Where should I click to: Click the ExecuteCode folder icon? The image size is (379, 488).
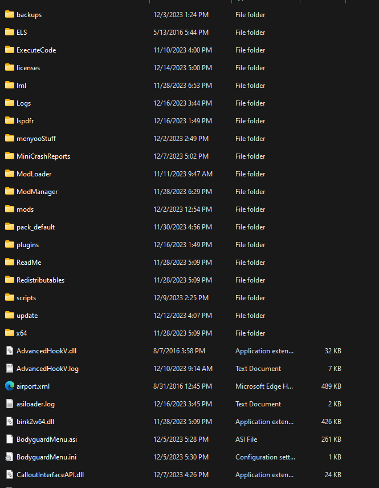point(10,50)
